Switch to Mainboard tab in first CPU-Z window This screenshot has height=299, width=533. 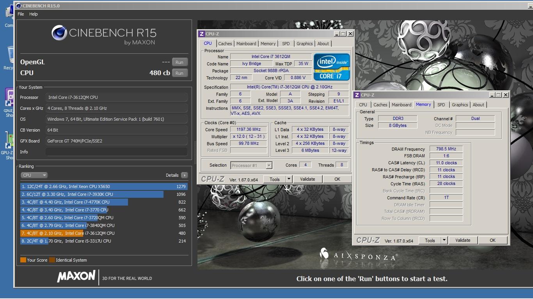tap(246, 44)
